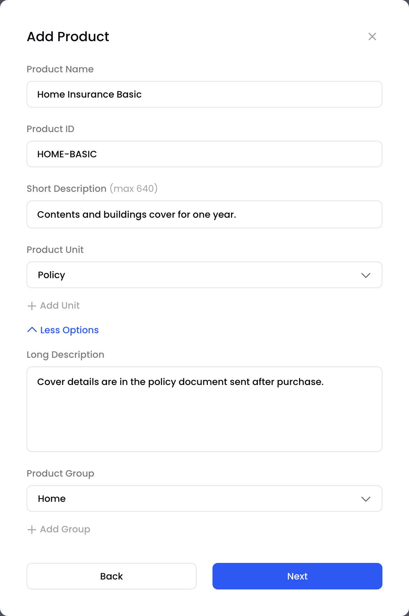Screen dimensions: 409x616
Task: Click the Product Group chevron arrow
Action: (x=366, y=499)
